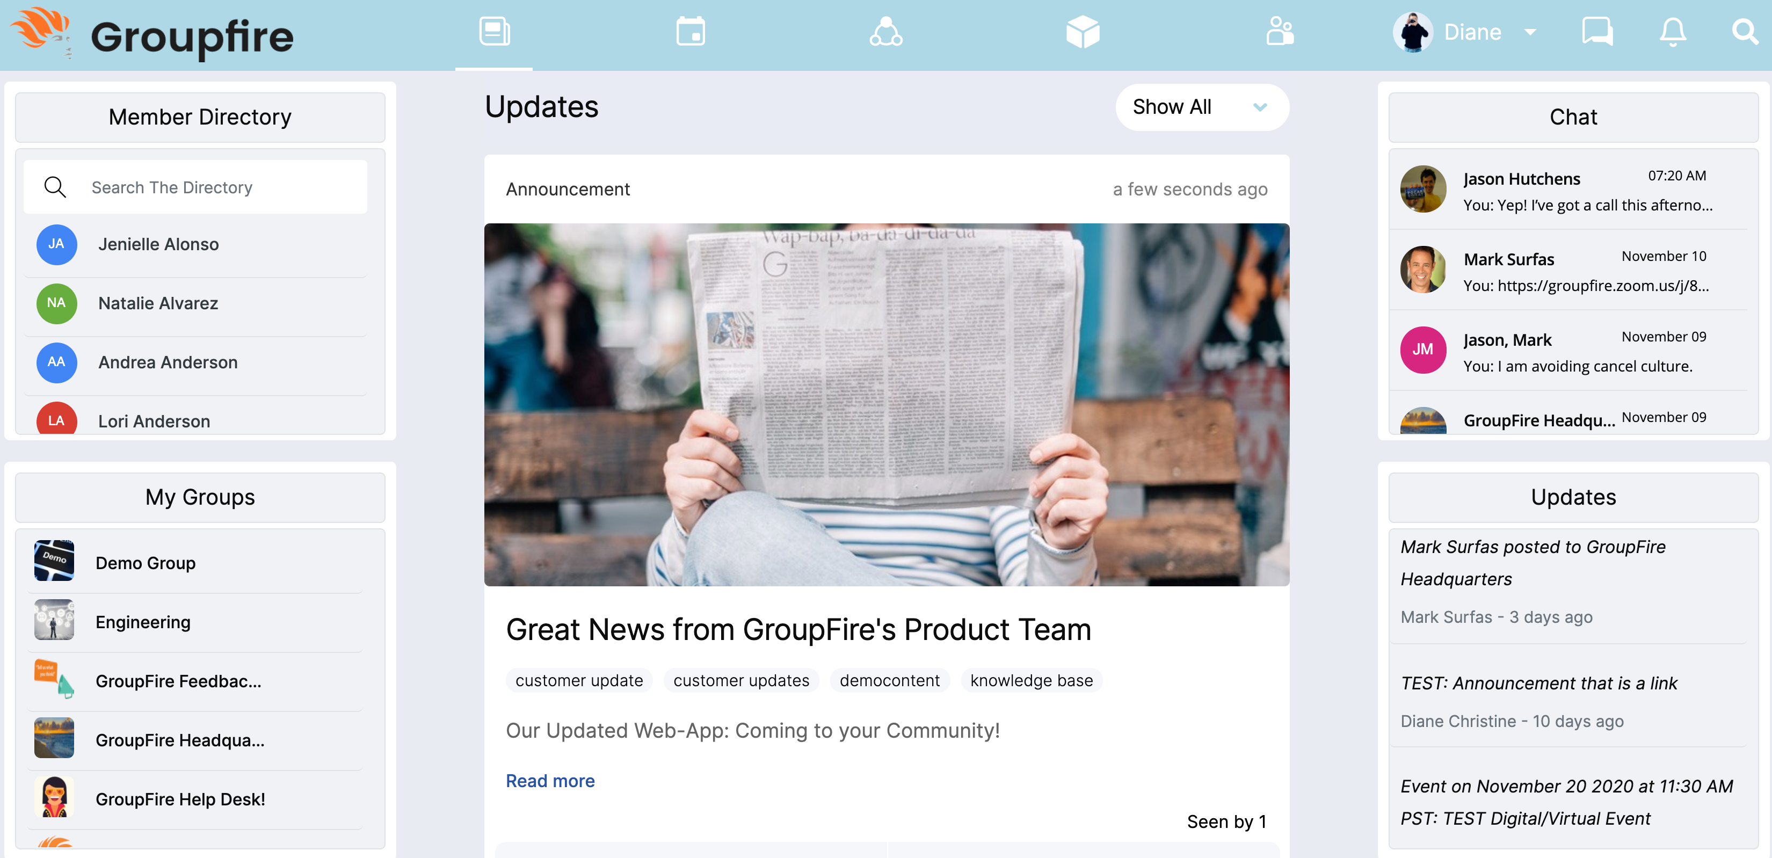Image resolution: width=1772 pixels, height=858 pixels.
Task: Open the chat messages icon in header
Action: coord(1596,32)
